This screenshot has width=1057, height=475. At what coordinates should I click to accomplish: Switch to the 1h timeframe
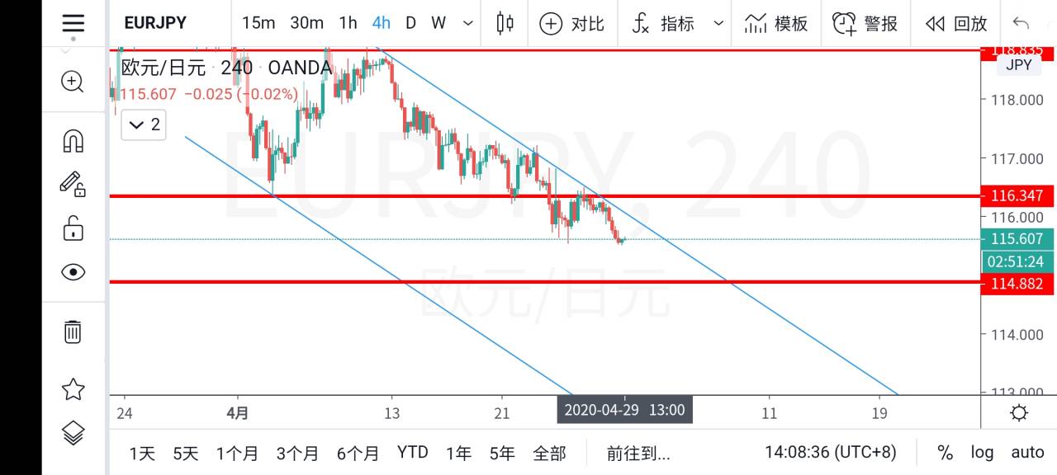coord(348,23)
